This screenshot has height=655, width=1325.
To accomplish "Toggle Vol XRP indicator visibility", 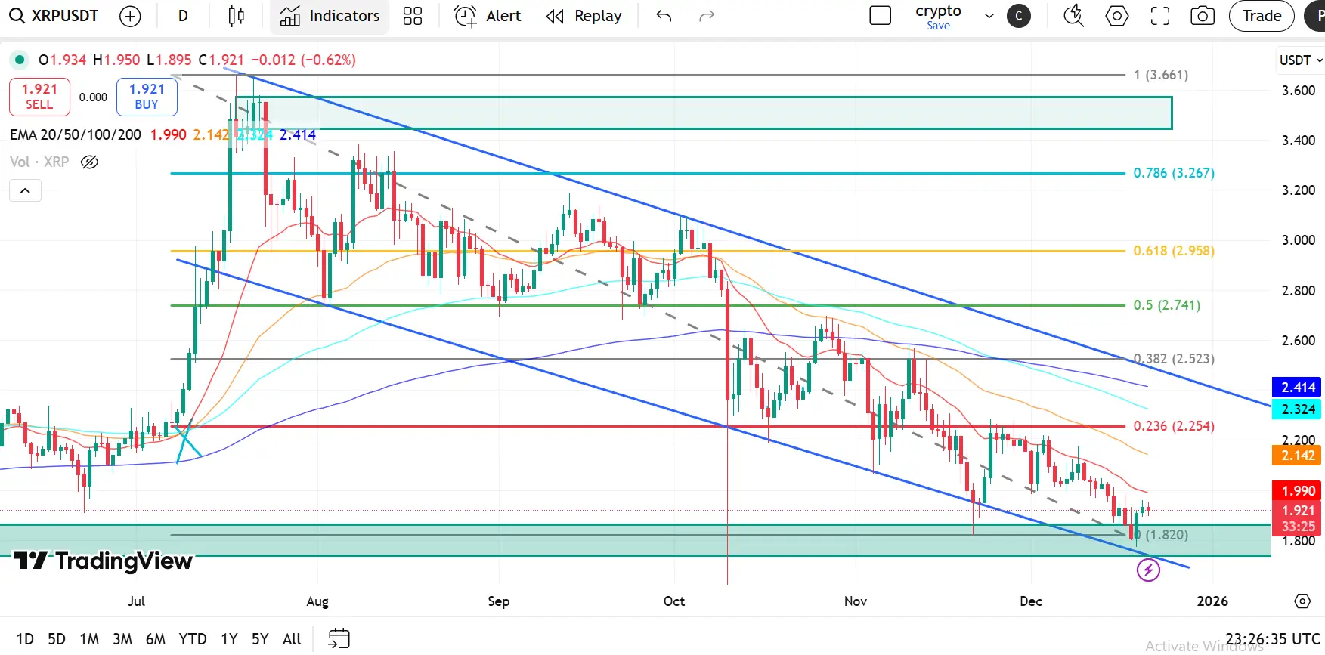I will coord(89,162).
